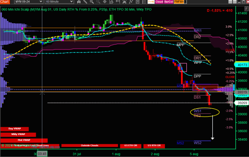
Task: Click the 38400 price axis value
Action: [242, 139]
